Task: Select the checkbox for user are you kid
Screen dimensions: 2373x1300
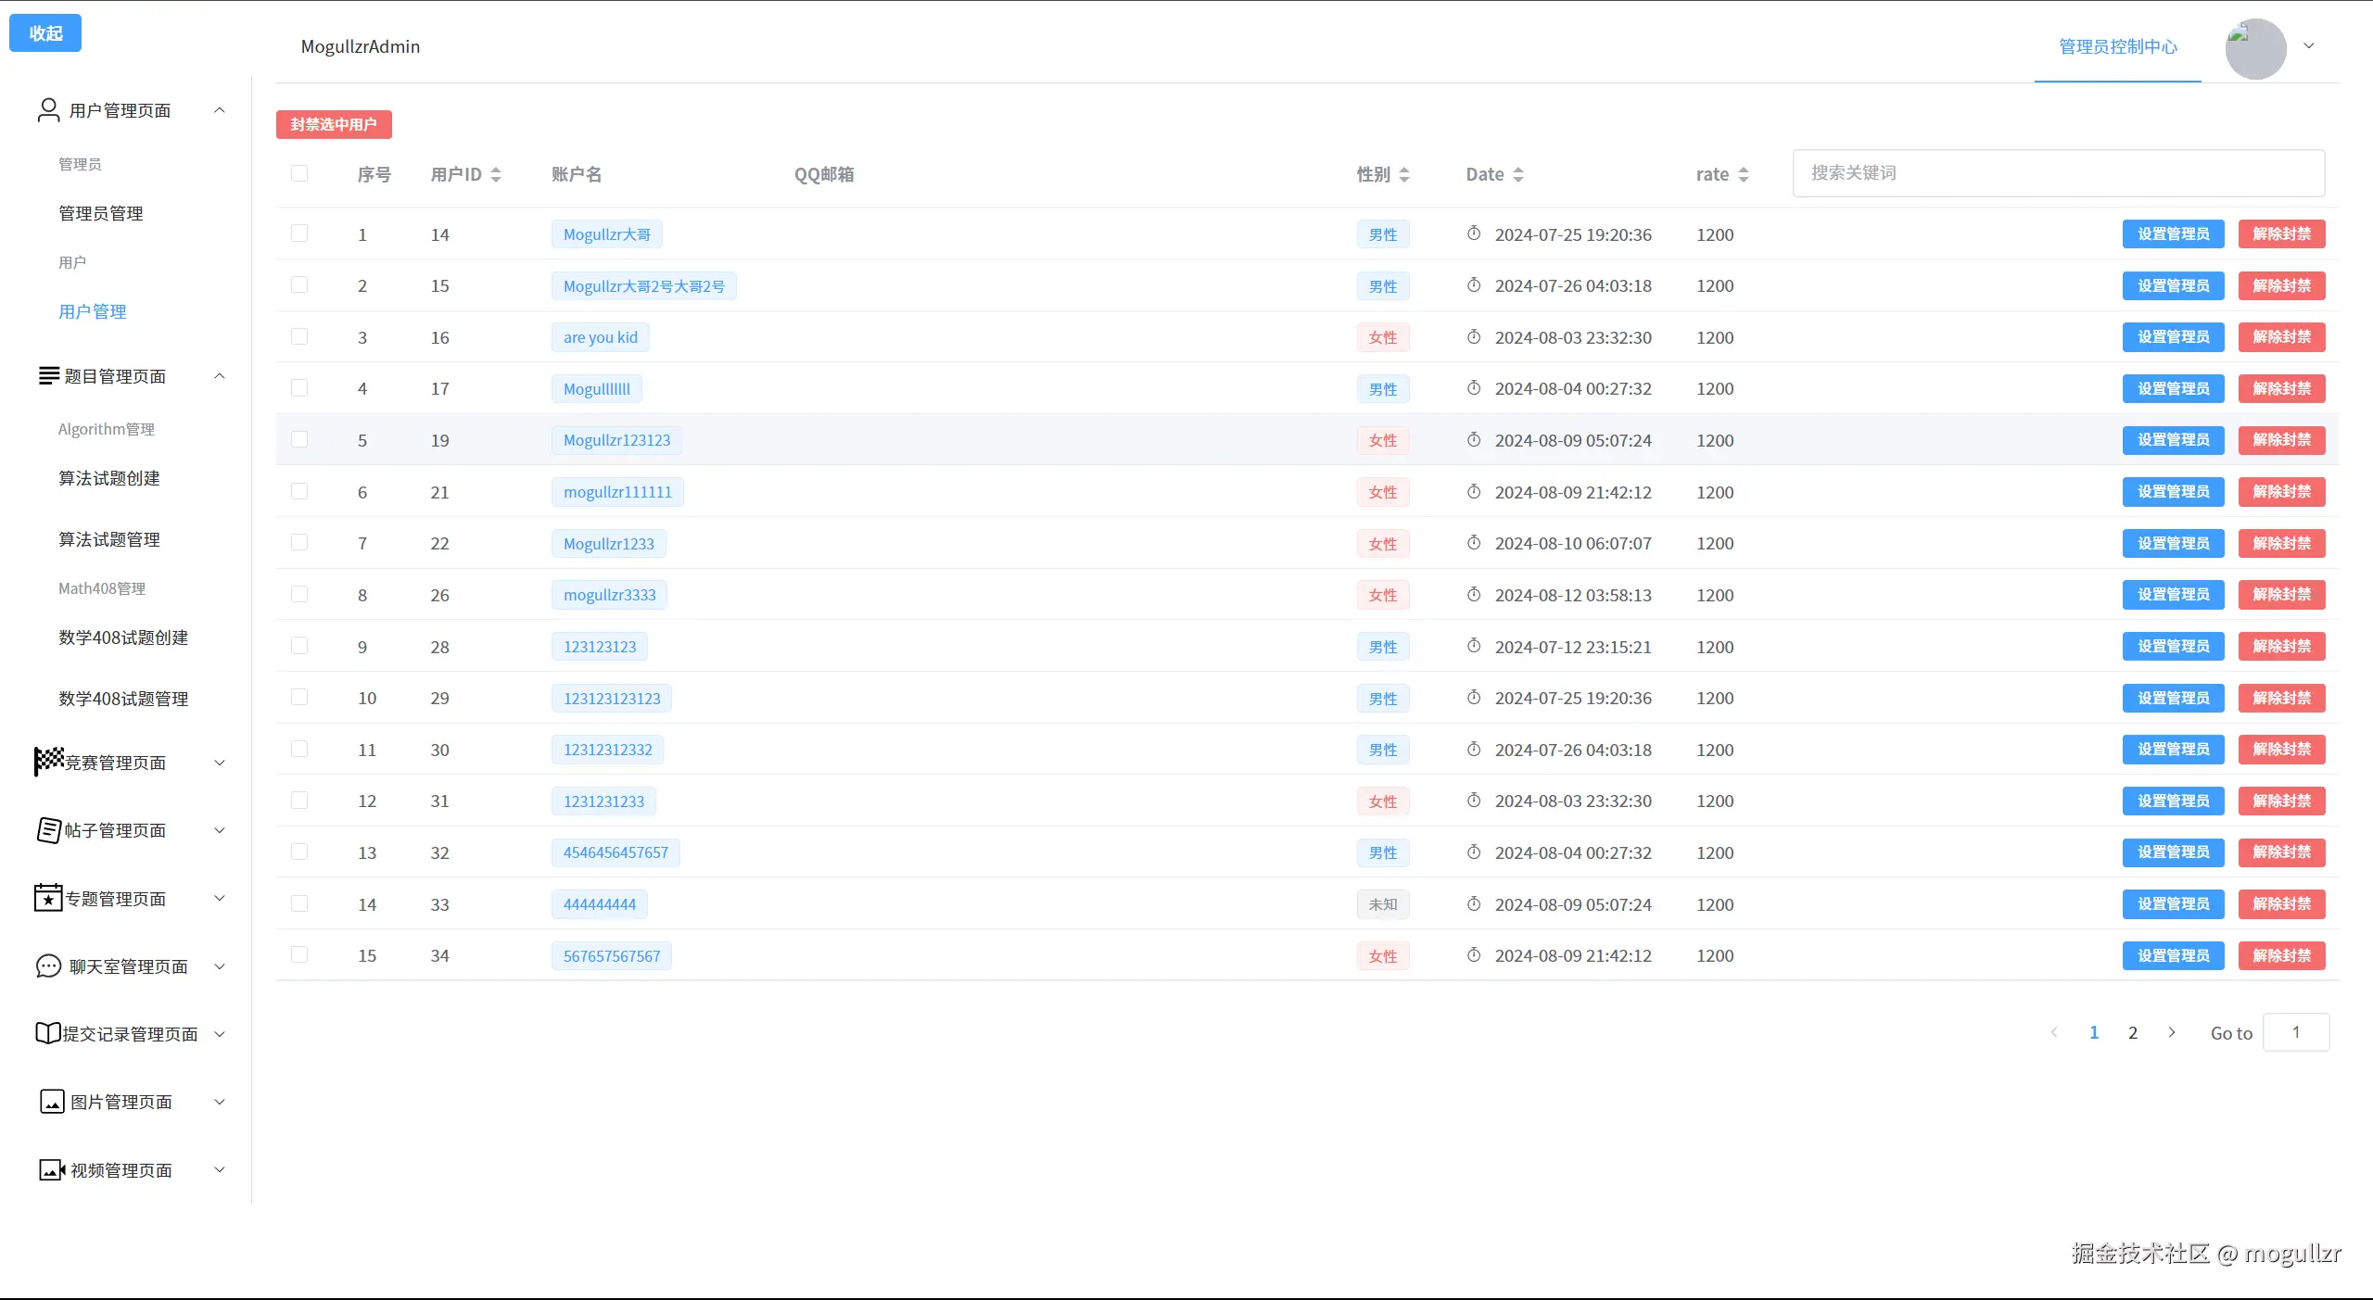Action: click(298, 336)
